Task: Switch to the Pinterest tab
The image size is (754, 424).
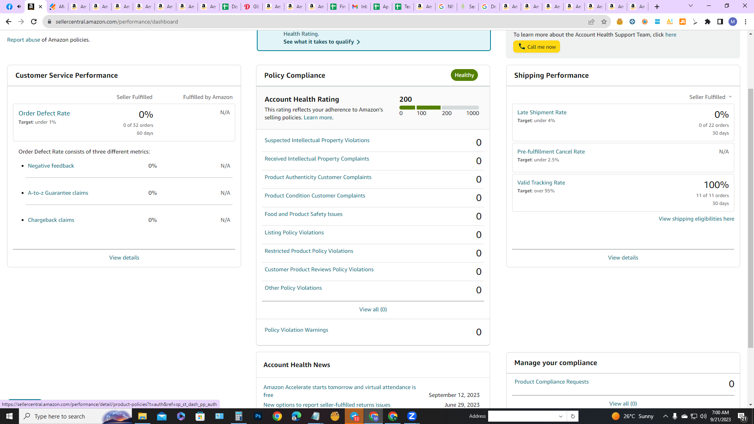Action: point(251,6)
